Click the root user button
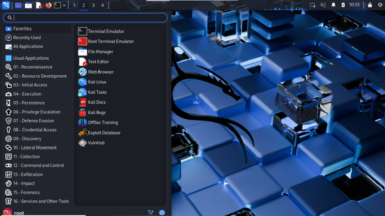Screen dimensions: 385x216 (x=19, y=212)
